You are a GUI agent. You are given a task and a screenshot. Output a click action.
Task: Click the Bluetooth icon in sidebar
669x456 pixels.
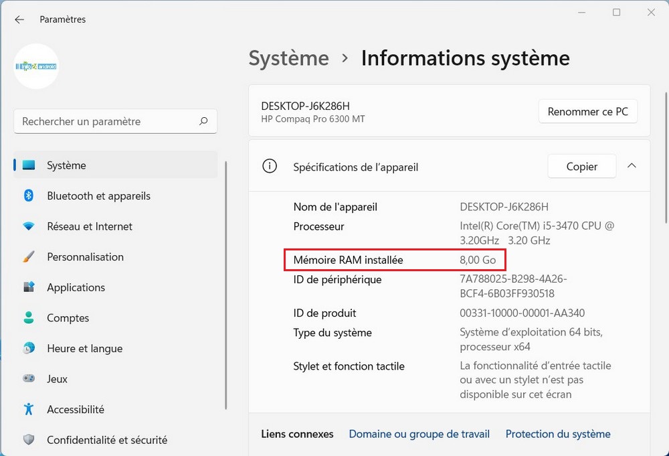pyautogui.click(x=29, y=196)
